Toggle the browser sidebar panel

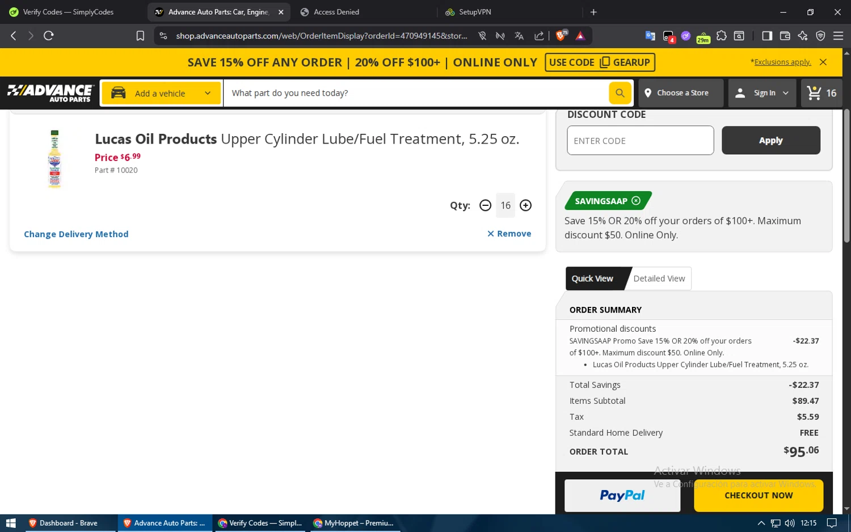pos(766,36)
